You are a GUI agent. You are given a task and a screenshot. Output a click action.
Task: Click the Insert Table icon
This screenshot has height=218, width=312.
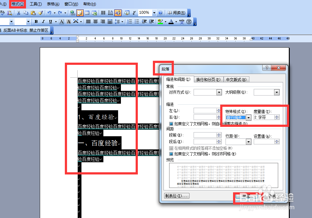coord(87,13)
